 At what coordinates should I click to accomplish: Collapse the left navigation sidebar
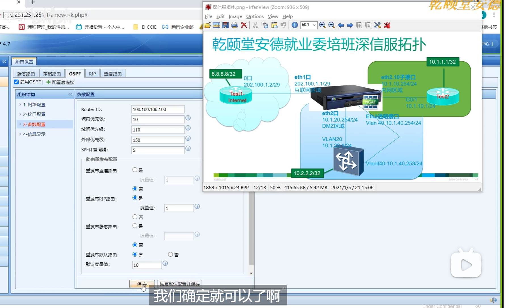click(x=5, y=61)
